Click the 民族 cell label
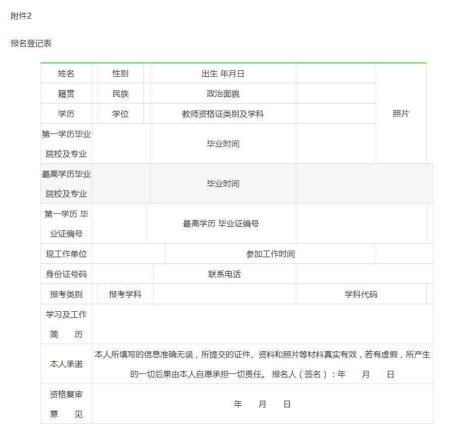 (120, 93)
